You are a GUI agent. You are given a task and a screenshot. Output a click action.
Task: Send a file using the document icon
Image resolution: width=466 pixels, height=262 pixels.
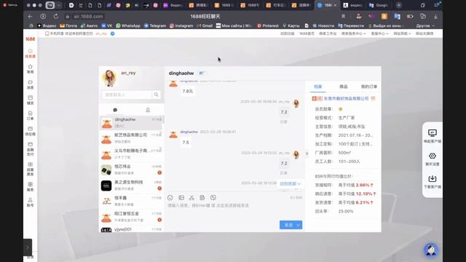coord(202,197)
